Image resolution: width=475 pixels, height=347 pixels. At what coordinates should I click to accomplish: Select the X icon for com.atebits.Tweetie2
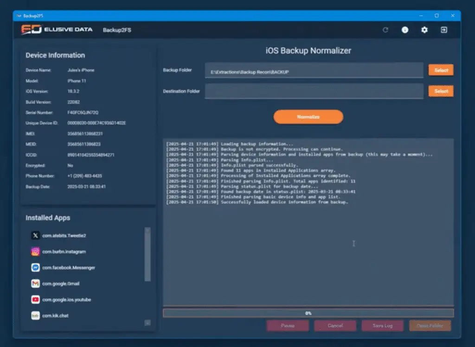click(36, 236)
